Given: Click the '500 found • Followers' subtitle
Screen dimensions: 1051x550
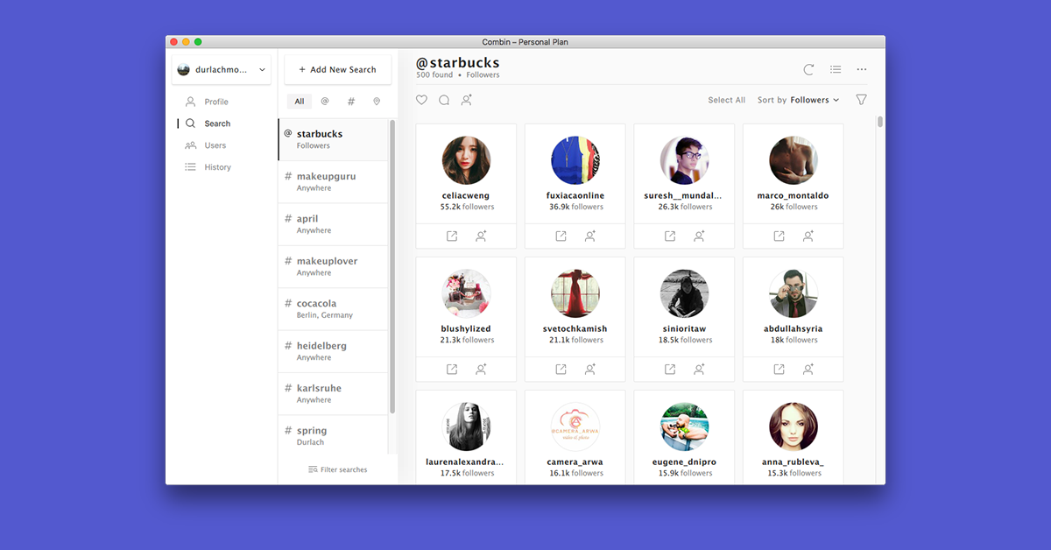Looking at the screenshot, I should pos(458,75).
